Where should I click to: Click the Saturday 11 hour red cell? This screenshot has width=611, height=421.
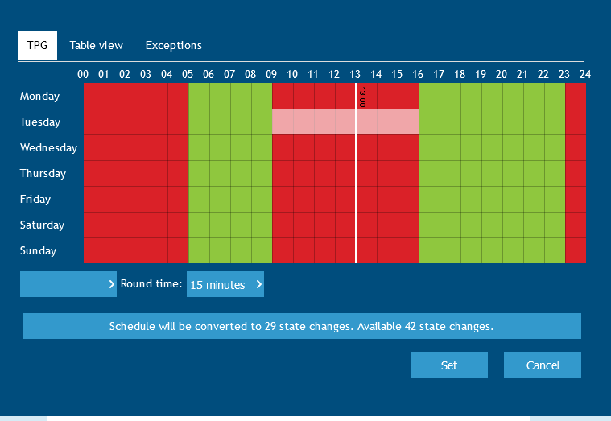(x=324, y=225)
